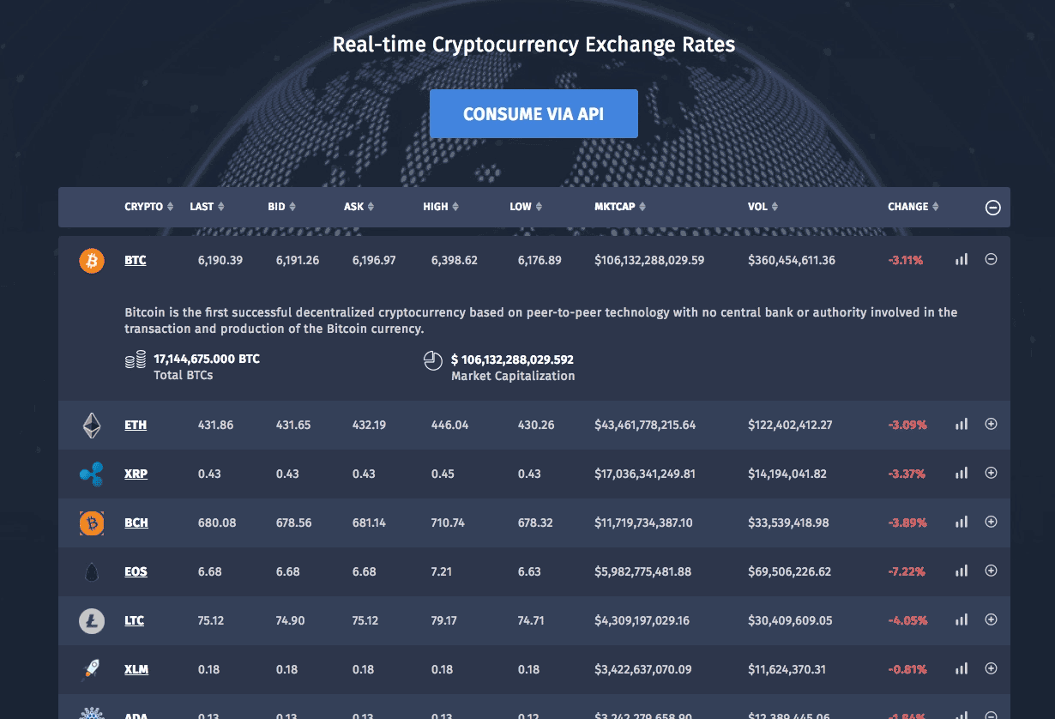Click the CONSUME VIA API button
The height and width of the screenshot is (719, 1055).
click(x=534, y=113)
